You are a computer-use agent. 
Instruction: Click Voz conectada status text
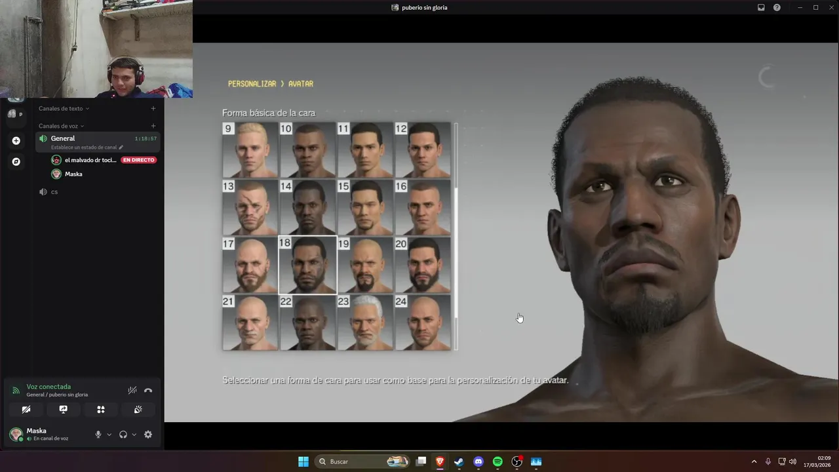coord(49,387)
